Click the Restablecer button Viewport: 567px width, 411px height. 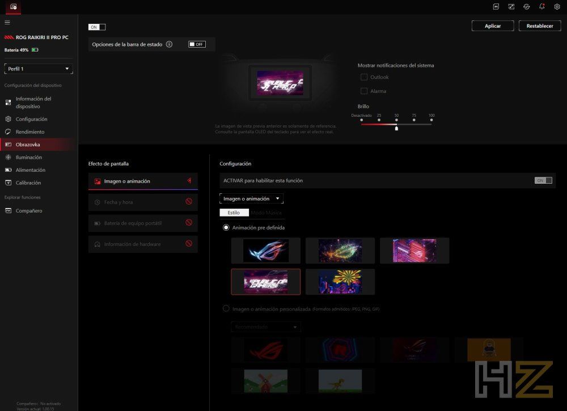pos(540,26)
